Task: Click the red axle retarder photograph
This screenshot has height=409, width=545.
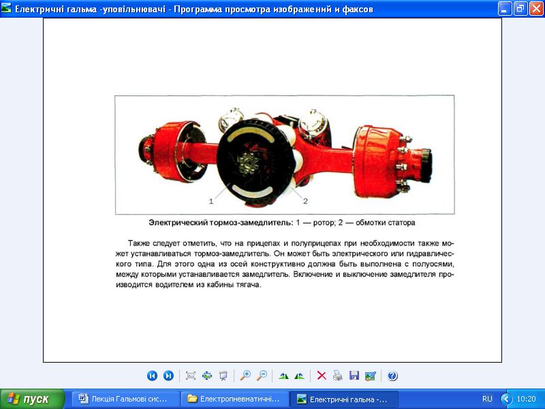Action: [285, 155]
